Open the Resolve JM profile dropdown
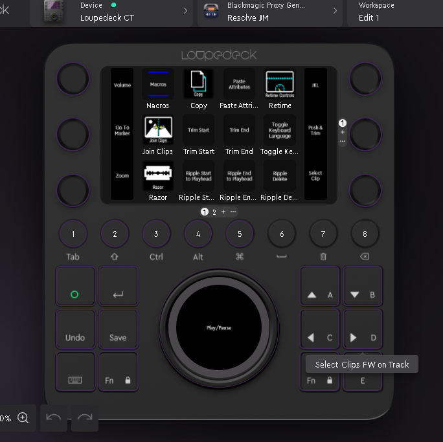Screen dimensions: 443x442 point(270,12)
